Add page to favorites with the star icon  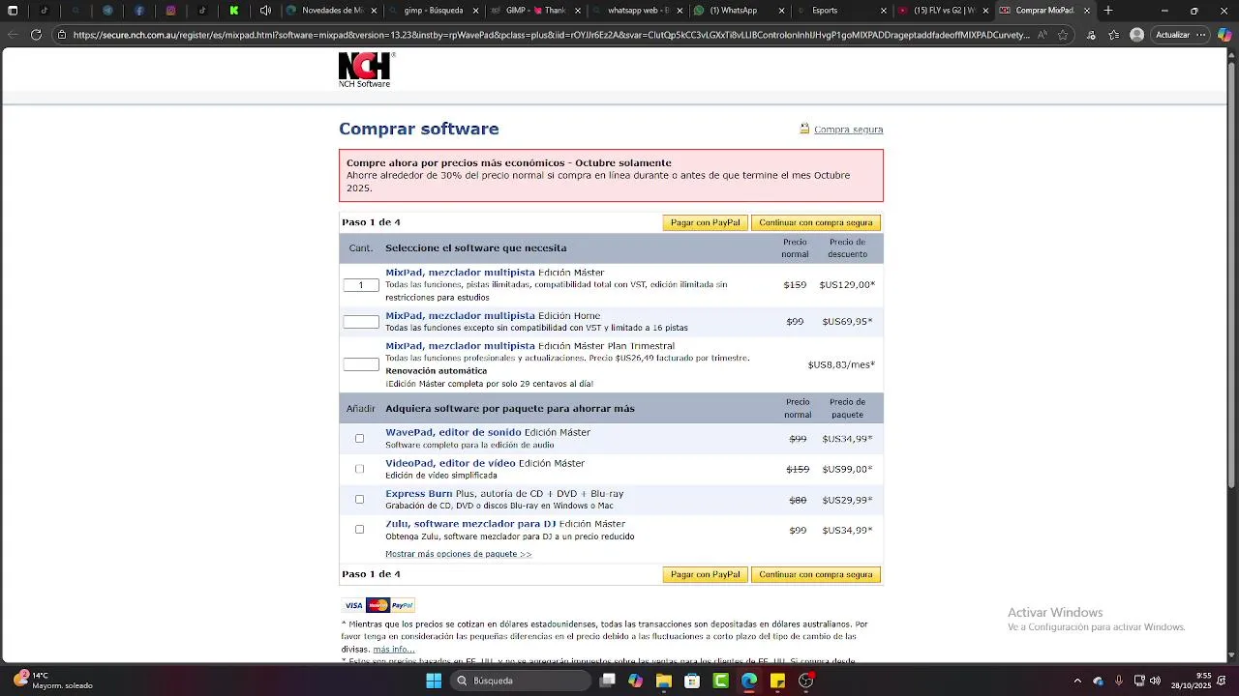[x=1063, y=35]
